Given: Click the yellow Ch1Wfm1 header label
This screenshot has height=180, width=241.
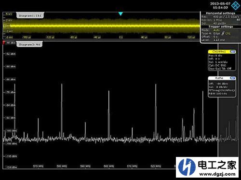Looking at the screenshot, I should (x=219, y=51).
